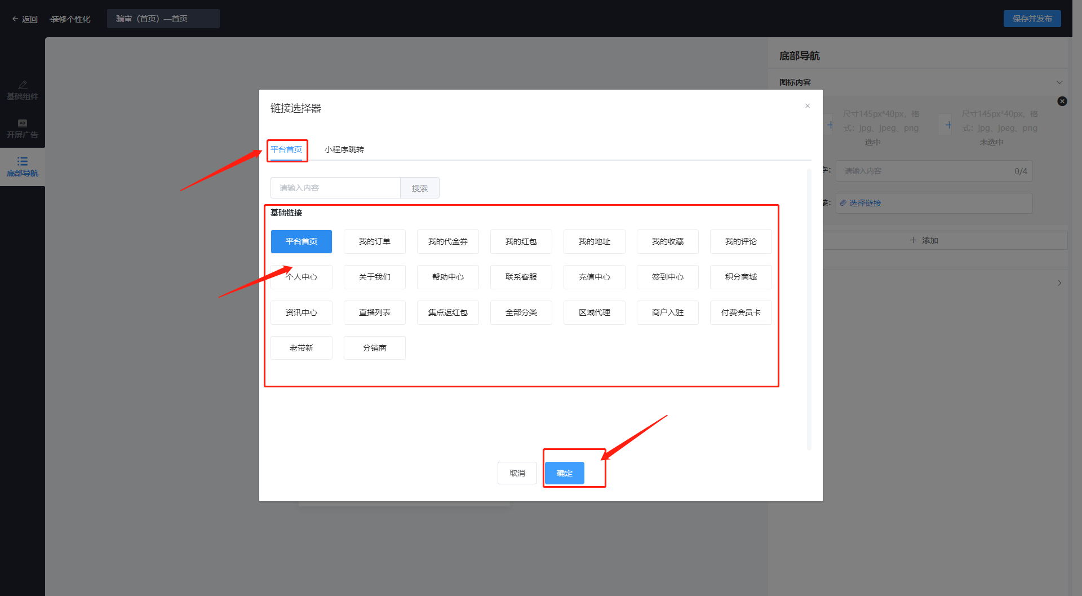The image size is (1082, 596).
Task: Switch to the 小程序跳转 tab
Action: pos(344,149)
